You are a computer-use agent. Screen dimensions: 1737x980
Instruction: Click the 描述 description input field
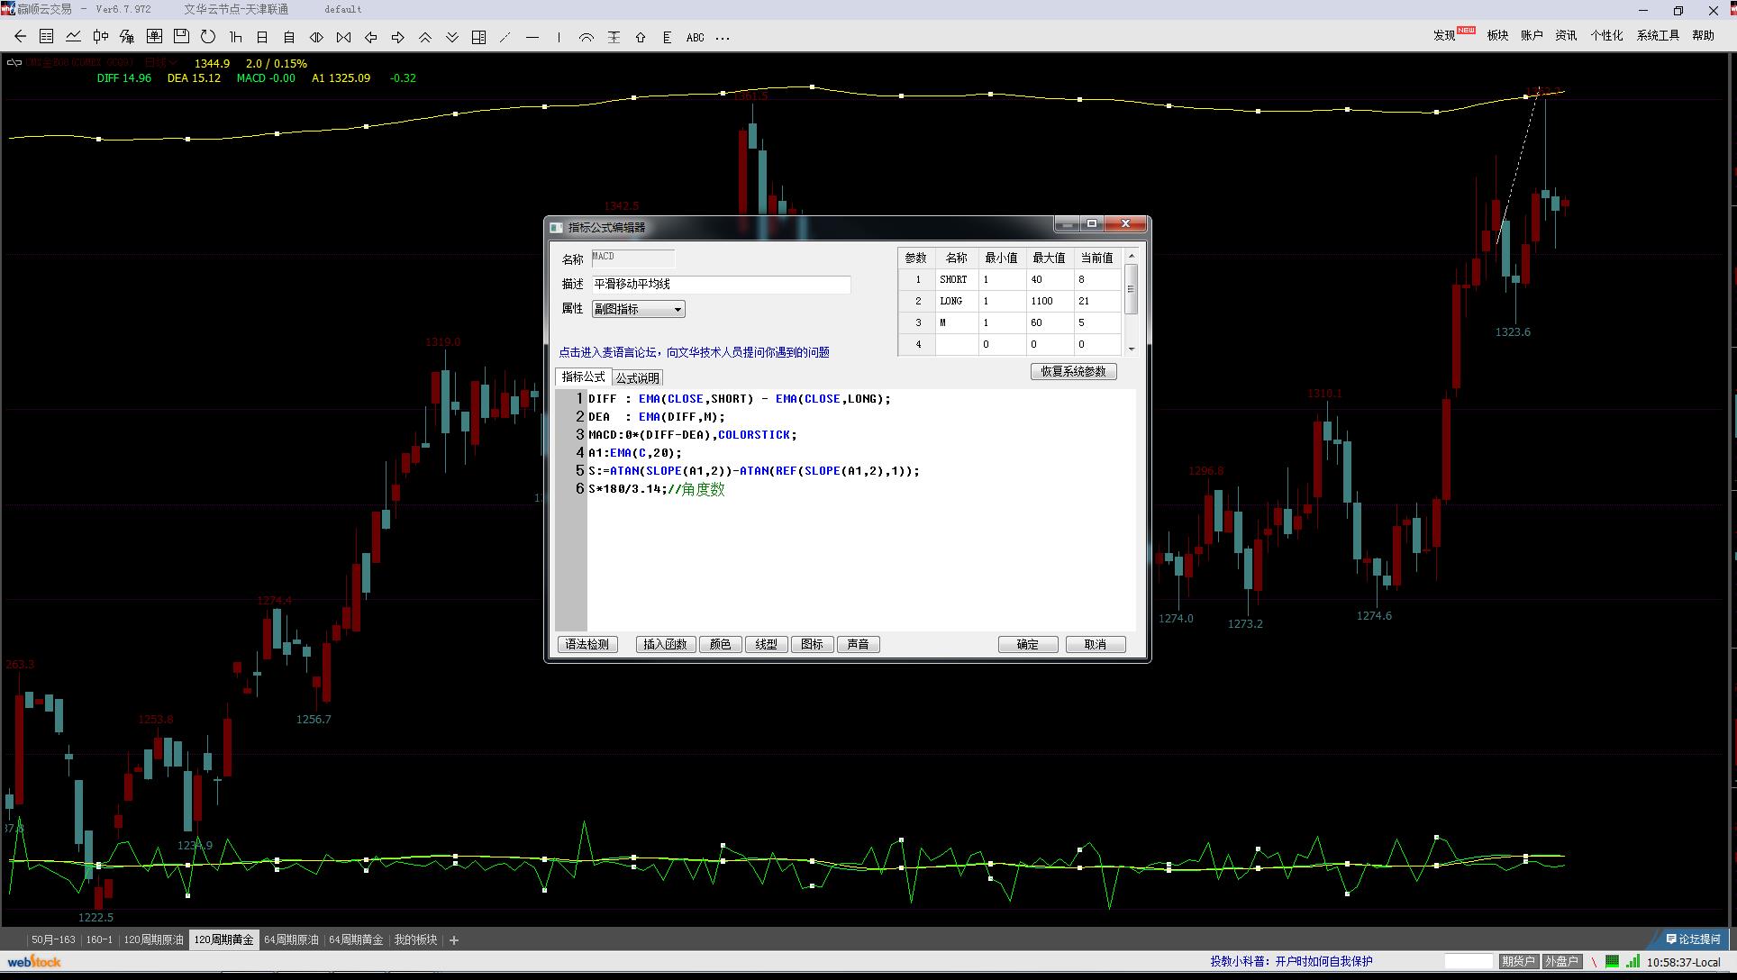(x=720, y=284)
